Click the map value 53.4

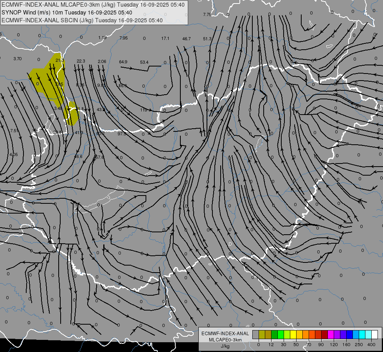(x=144, y=62)
